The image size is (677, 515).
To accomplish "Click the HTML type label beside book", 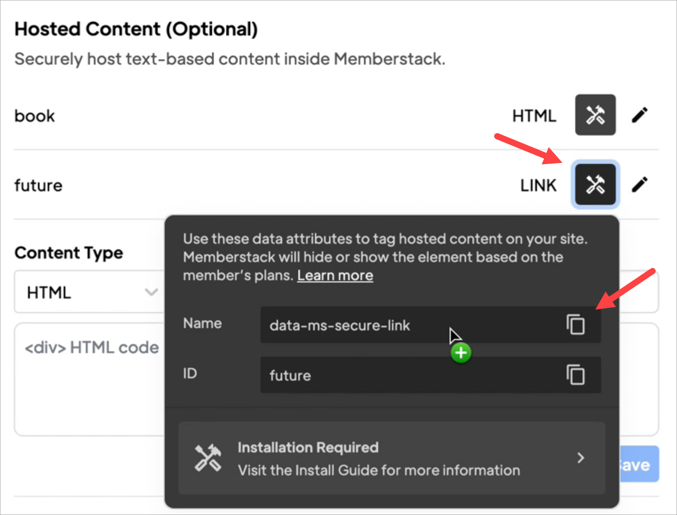I will [534, 116].
